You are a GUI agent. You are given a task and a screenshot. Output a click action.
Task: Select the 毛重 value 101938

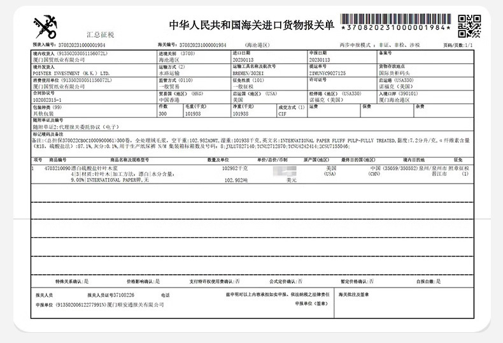click(x=193, y=113)
